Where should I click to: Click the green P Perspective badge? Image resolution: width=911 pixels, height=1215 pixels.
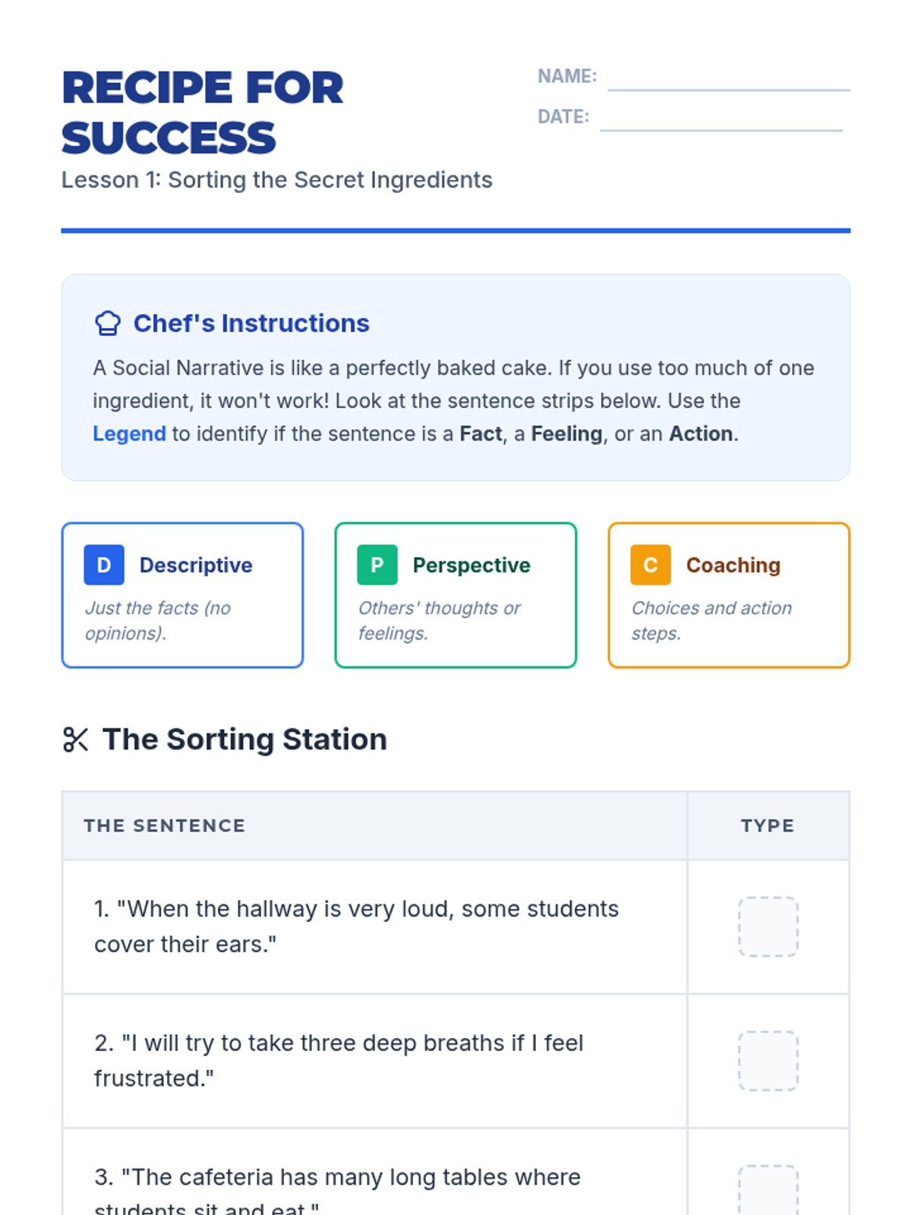click(x=377, y=565)
